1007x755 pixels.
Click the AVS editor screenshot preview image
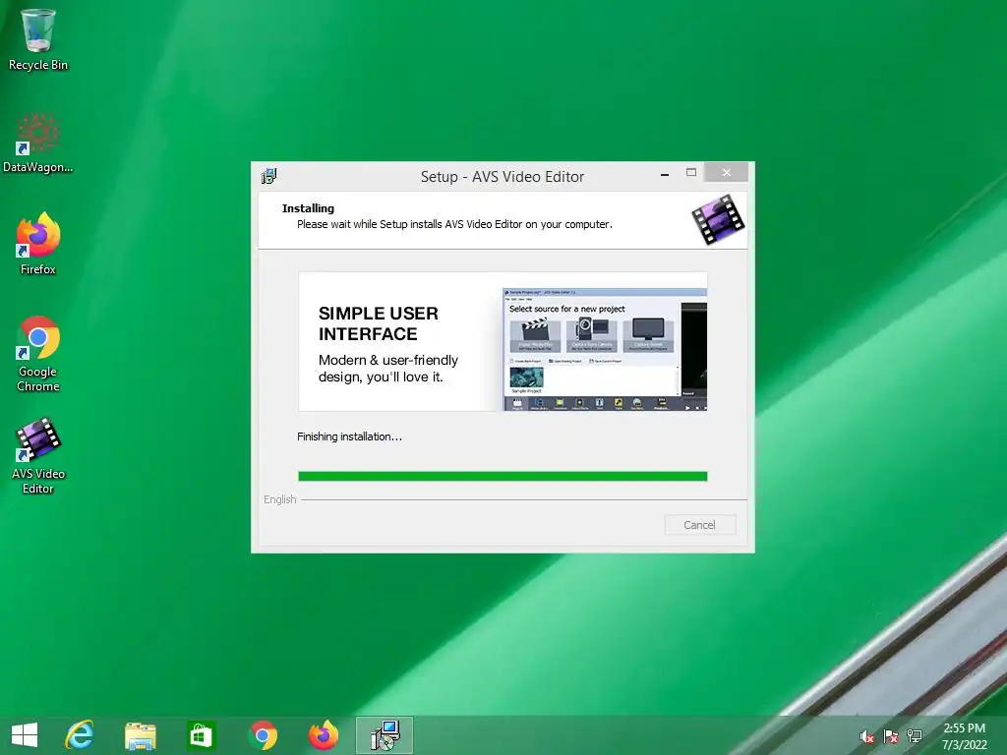coord(605,349)
